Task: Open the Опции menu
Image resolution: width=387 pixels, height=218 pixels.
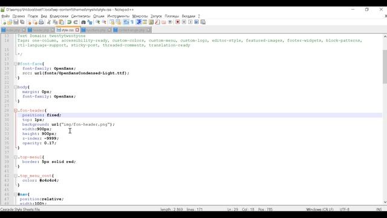Action: click(99, 16)
